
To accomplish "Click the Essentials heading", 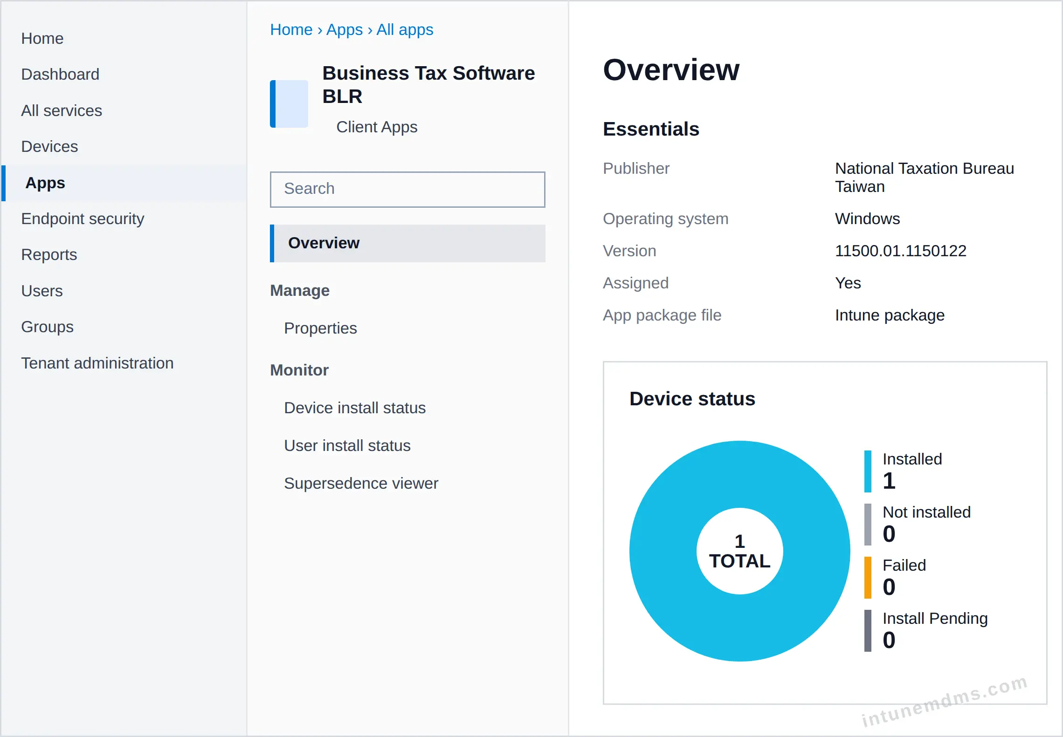I will [651, 129].
